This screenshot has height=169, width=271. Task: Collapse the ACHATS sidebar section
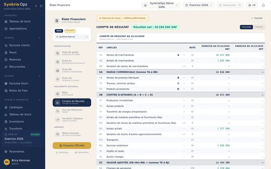tap(40, 76)
